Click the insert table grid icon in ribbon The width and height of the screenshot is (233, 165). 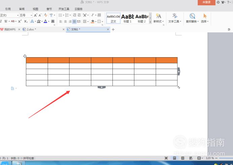coord(99,15)
